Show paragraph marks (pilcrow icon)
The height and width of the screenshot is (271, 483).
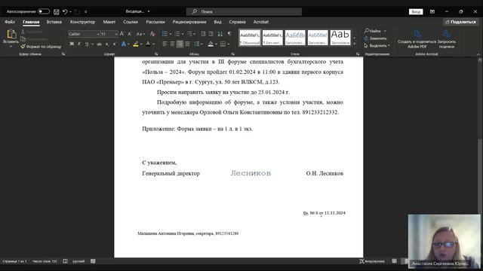(229, 34)
